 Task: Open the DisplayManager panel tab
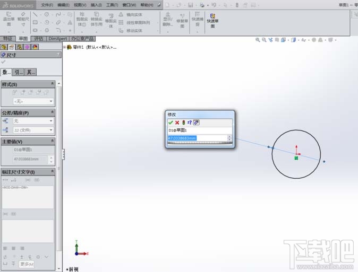(x=35, y=47)
